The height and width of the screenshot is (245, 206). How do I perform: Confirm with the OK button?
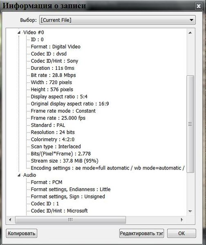[181, 234]
